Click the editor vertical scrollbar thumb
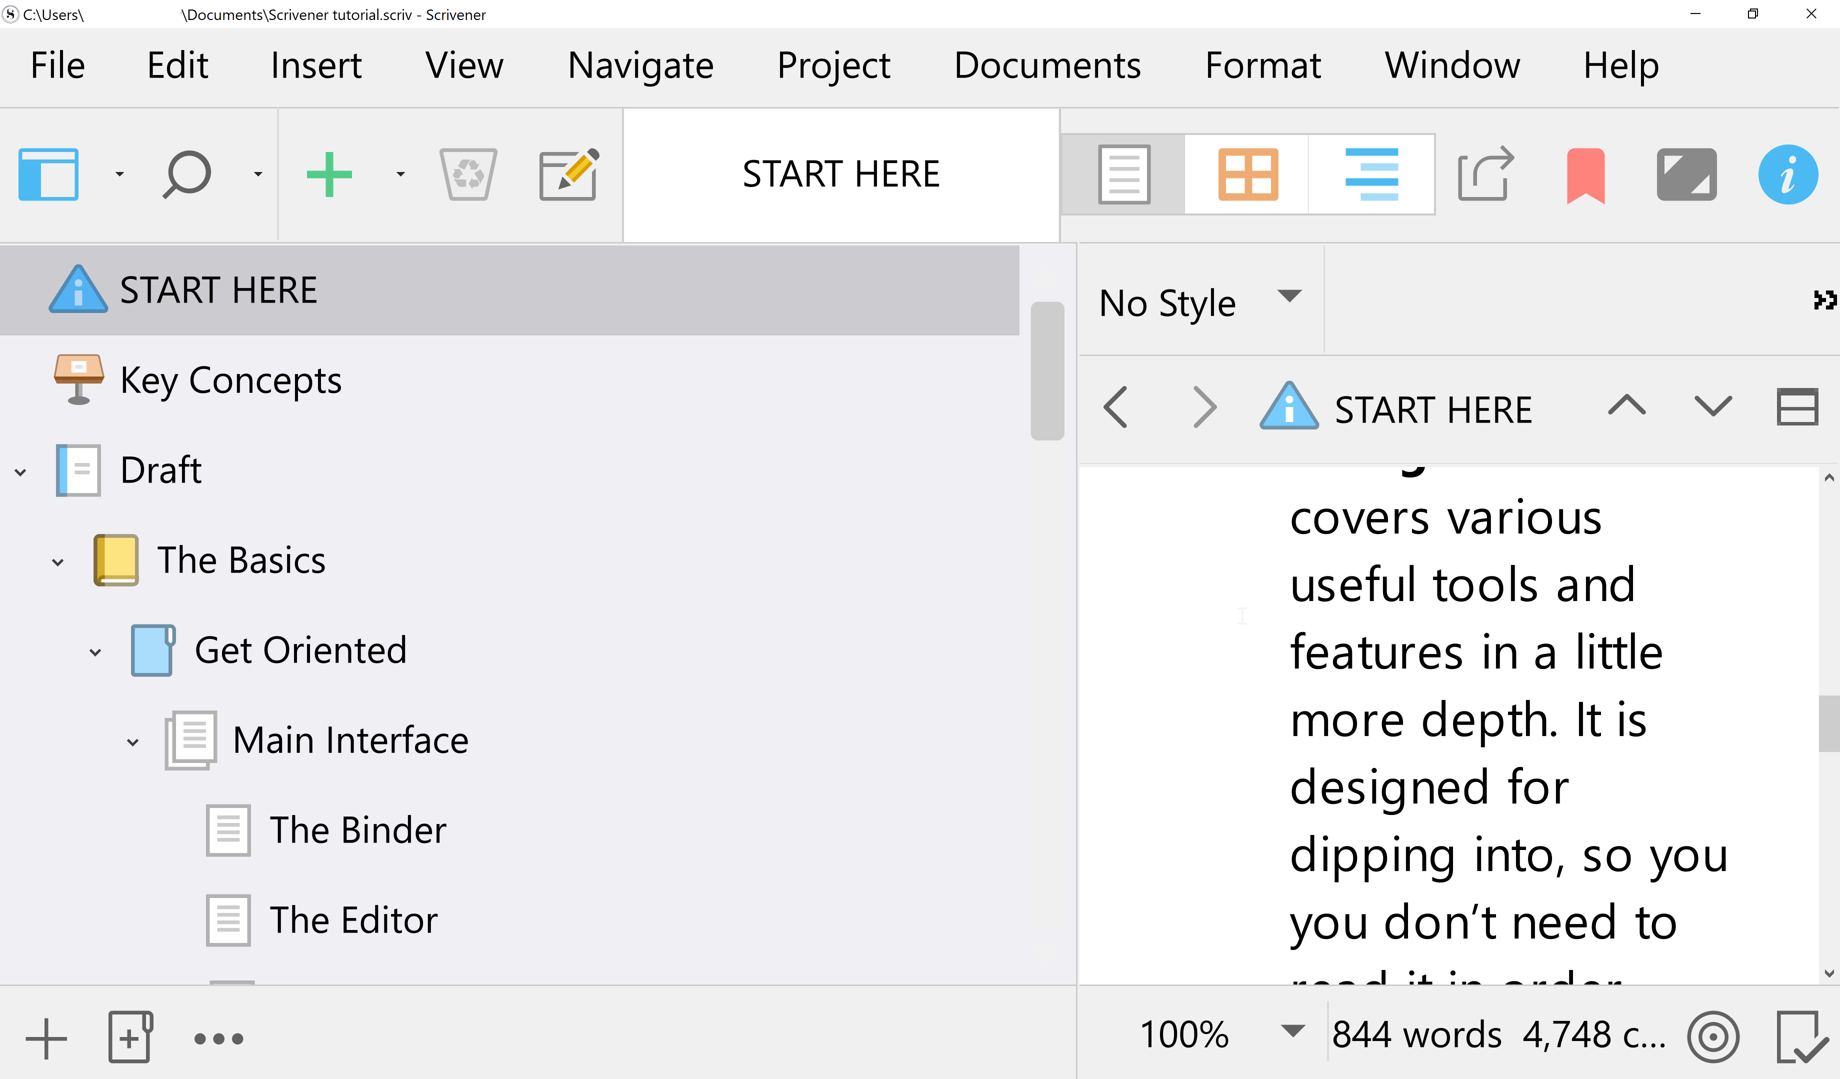The image size is (1840, 1079). [x=1828, y=723]
